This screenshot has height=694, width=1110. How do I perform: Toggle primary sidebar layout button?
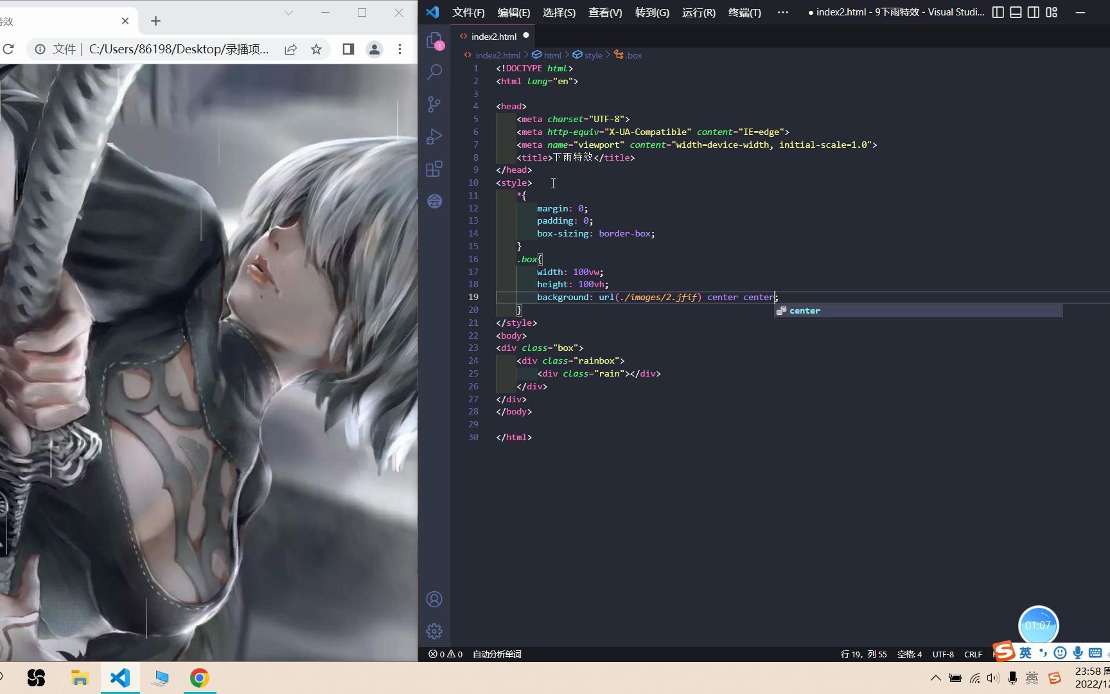[998, 12]
